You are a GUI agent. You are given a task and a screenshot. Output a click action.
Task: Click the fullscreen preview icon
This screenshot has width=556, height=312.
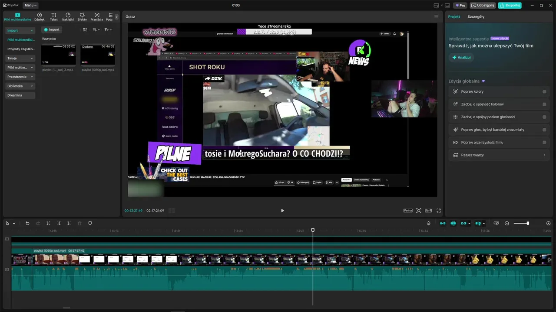click(439, 211)
